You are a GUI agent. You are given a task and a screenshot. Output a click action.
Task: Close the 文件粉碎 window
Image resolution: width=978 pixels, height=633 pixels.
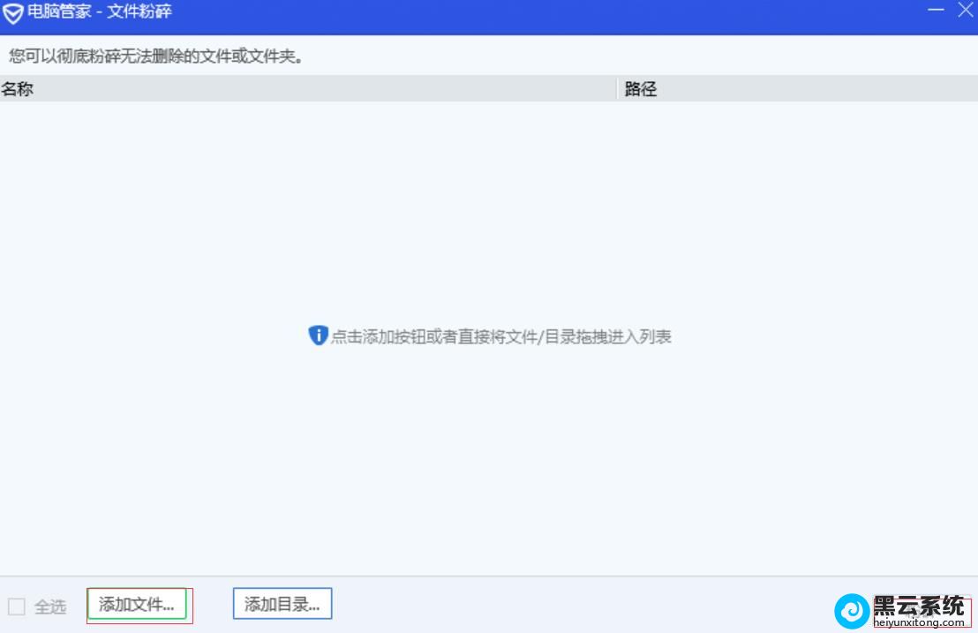pyautogui.click(x=965, y=11)
